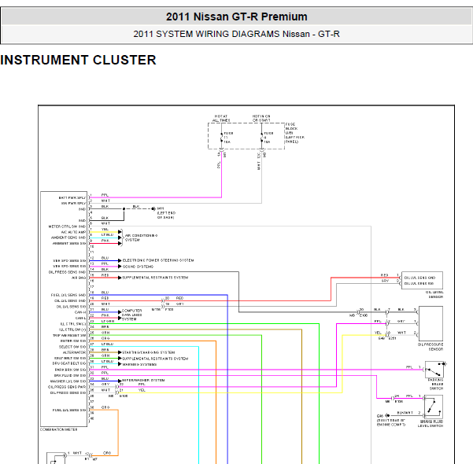Click the "ORG" wire label at pin 38

[105, 407]
